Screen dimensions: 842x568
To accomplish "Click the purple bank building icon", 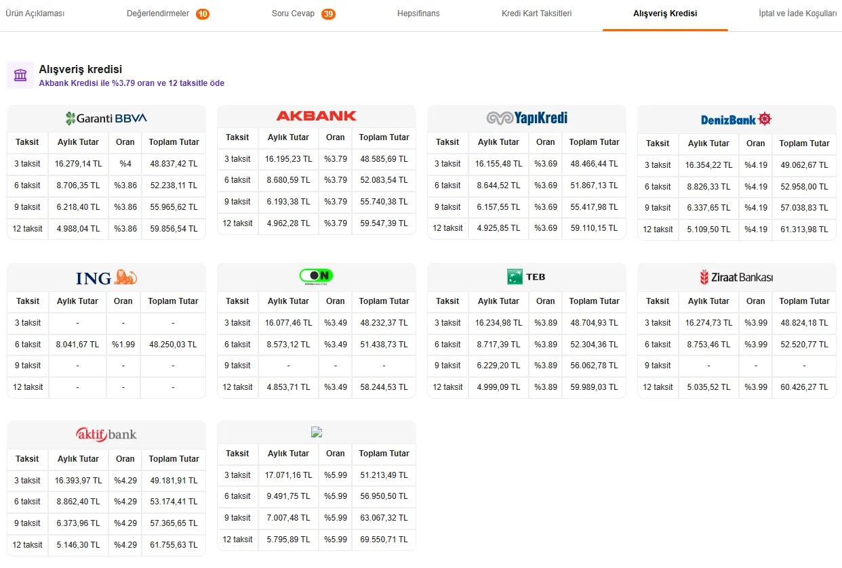I will (x=20, y=75).
